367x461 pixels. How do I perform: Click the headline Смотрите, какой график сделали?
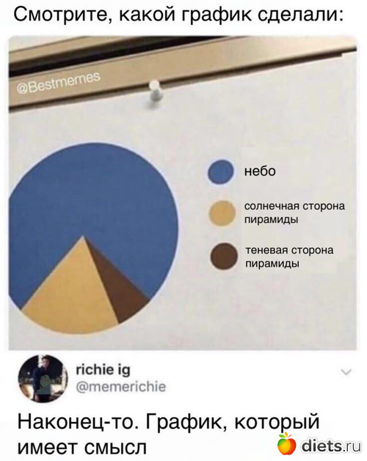pyautogui.click(x=178, y=14)
